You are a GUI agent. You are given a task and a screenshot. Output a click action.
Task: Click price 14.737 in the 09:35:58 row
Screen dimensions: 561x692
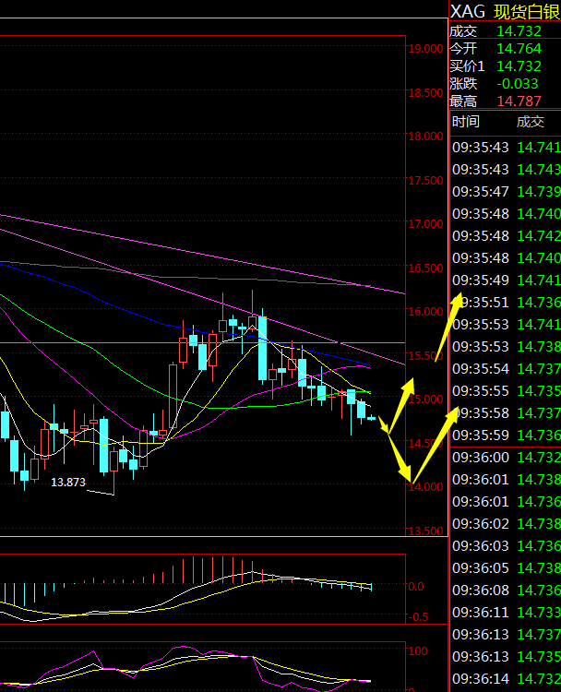click(539, 413)
